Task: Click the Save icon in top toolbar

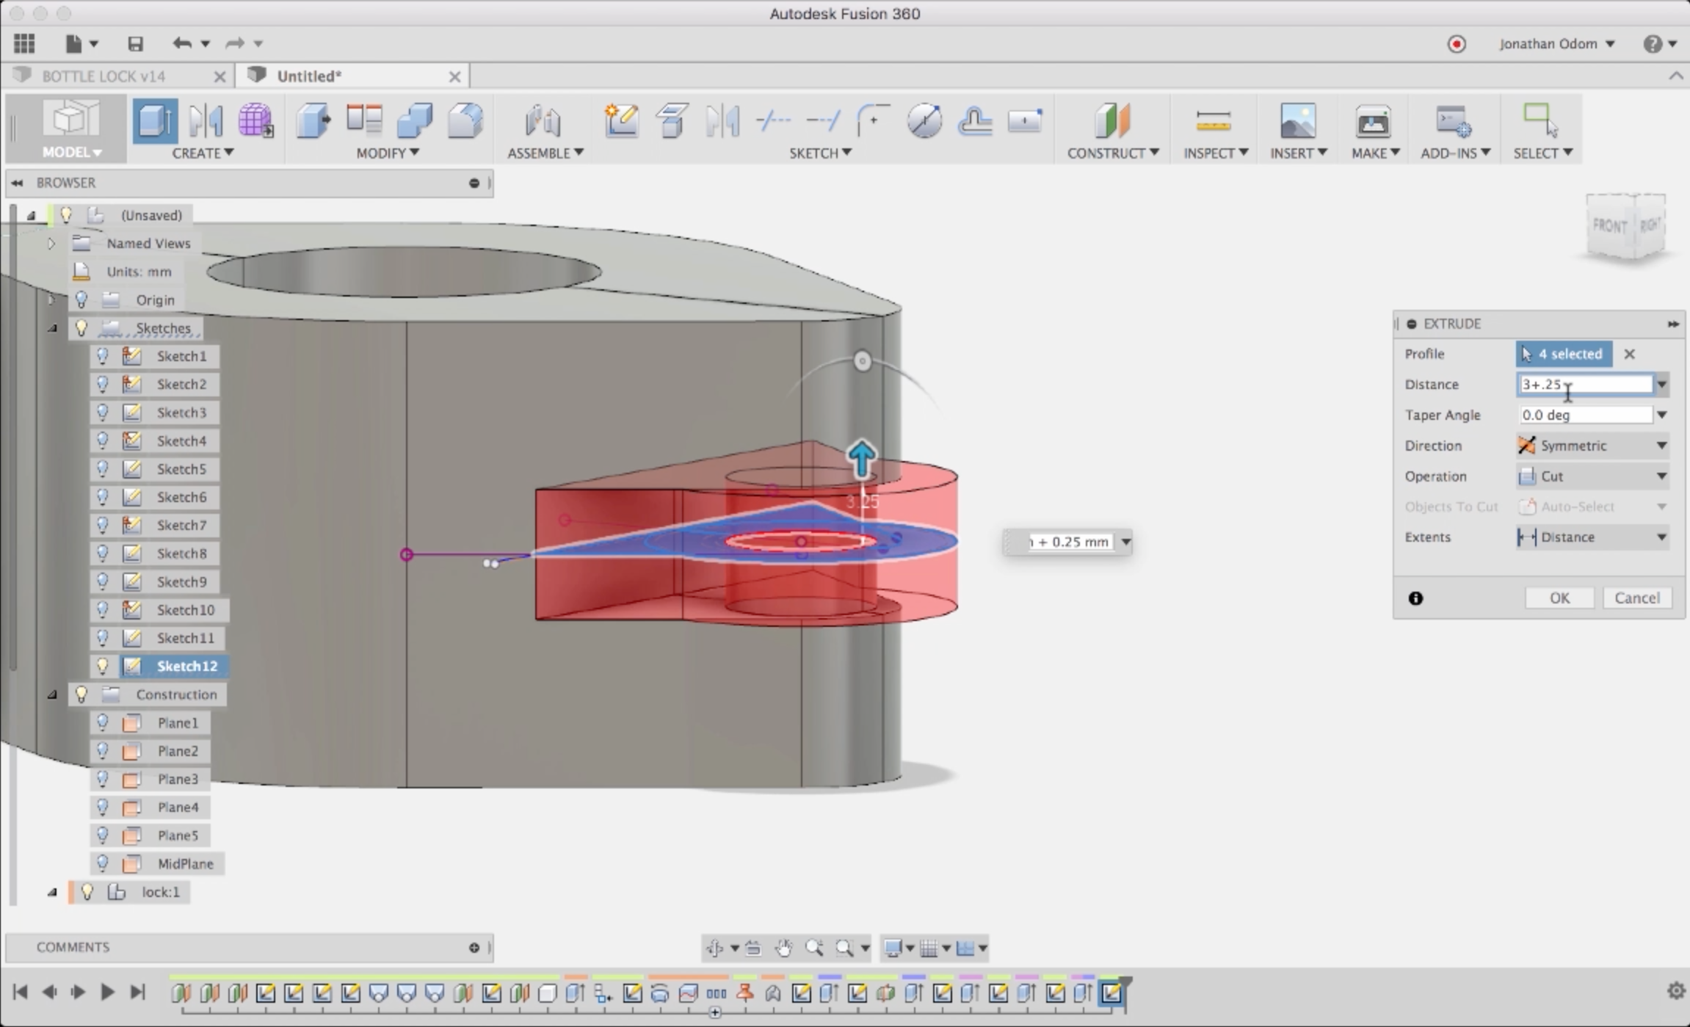Action: [135, 44]
